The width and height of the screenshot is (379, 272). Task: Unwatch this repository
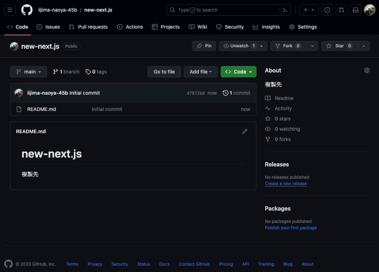(240, 45)
